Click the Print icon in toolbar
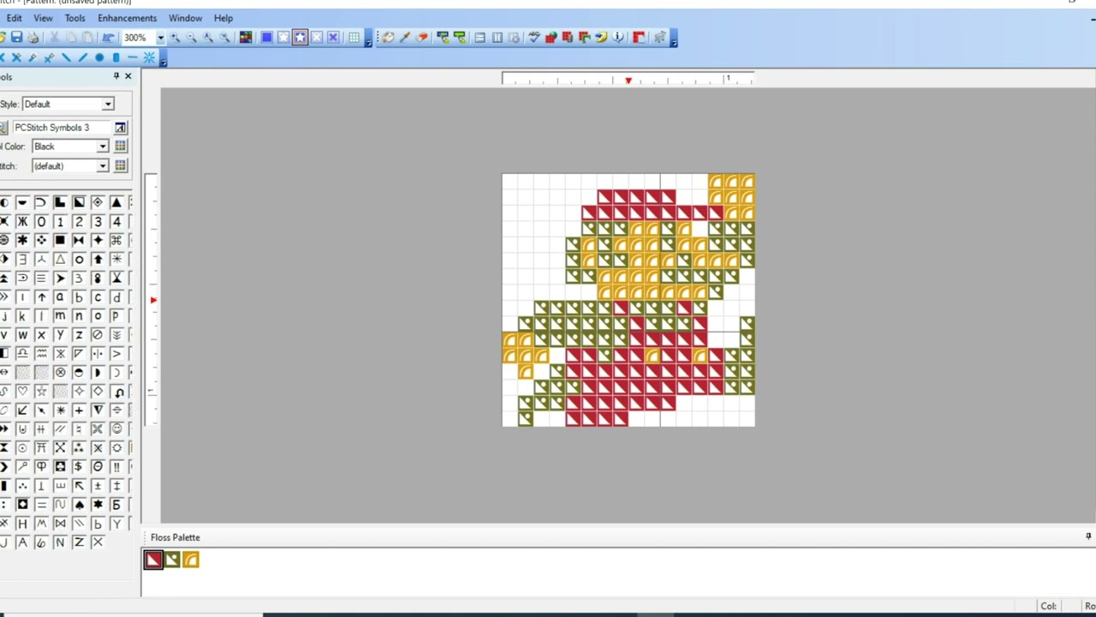Viewport: 1096px width, 617px height. pyautogui.click(x=33, y=38)
